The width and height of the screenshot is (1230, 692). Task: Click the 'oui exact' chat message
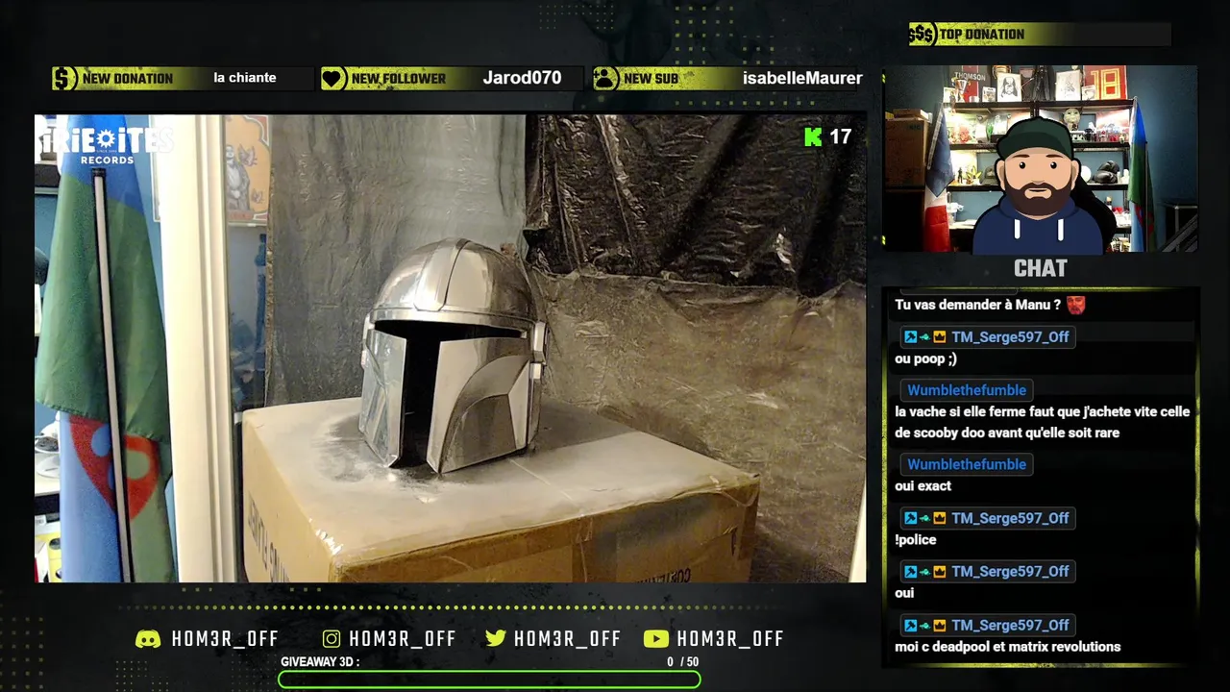tap(922, 486)
